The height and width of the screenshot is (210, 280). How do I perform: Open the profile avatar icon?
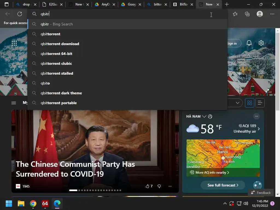[x=260, y=14]
